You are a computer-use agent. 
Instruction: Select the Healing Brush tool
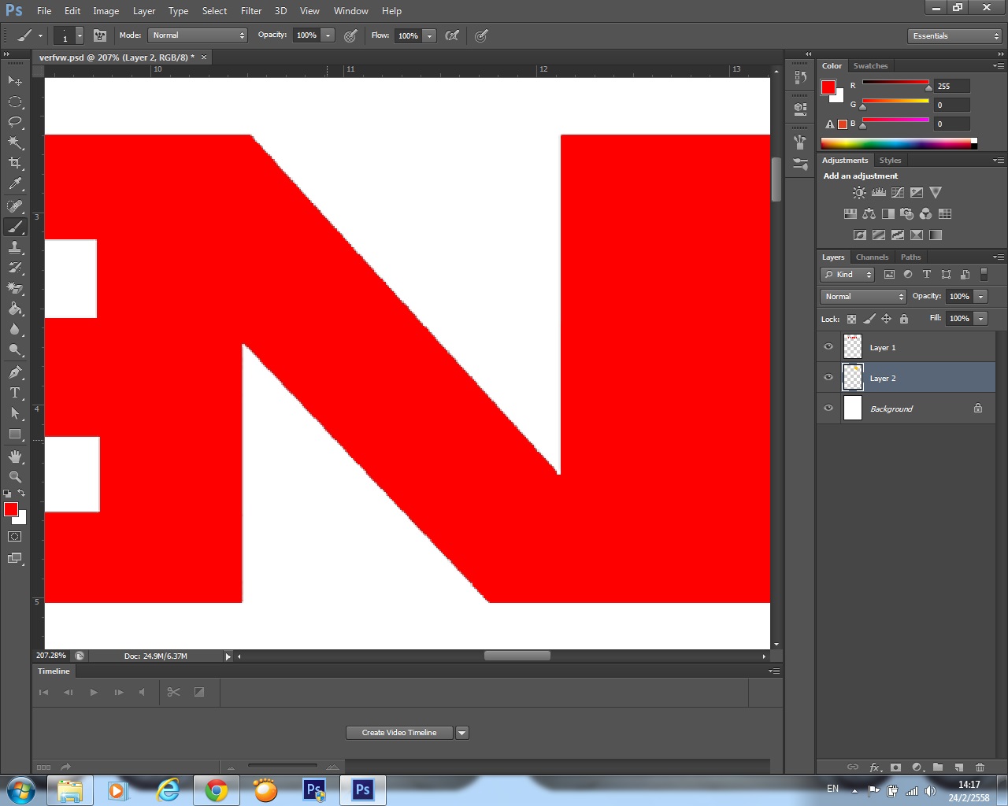(x=15, y=206)
